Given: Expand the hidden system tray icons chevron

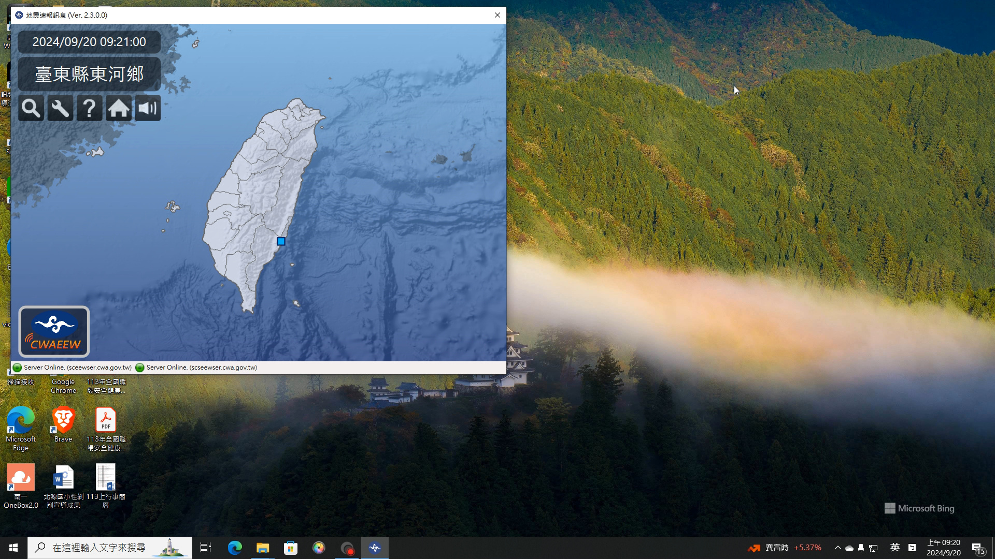Looking at the screenshot, I should coord(837,548).
